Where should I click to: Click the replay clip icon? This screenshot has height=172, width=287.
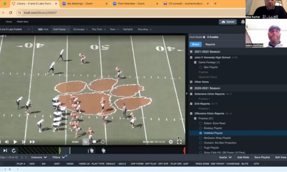click(14, 150)
